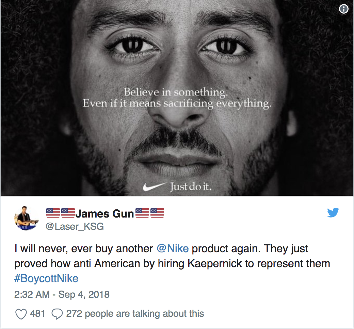Click the 481 likes count
354x329 pixels.
tap(37, 314)
